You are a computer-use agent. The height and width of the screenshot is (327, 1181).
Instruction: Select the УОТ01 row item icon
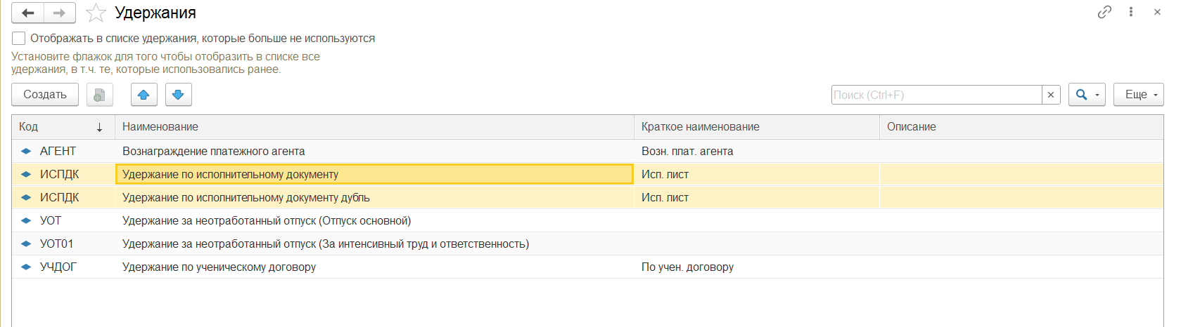[26, 244]
